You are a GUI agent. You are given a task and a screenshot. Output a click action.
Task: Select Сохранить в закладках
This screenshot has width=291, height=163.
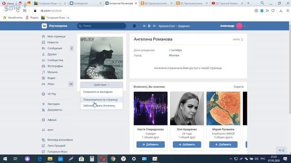pyautogui.click(x=101, y=92)
